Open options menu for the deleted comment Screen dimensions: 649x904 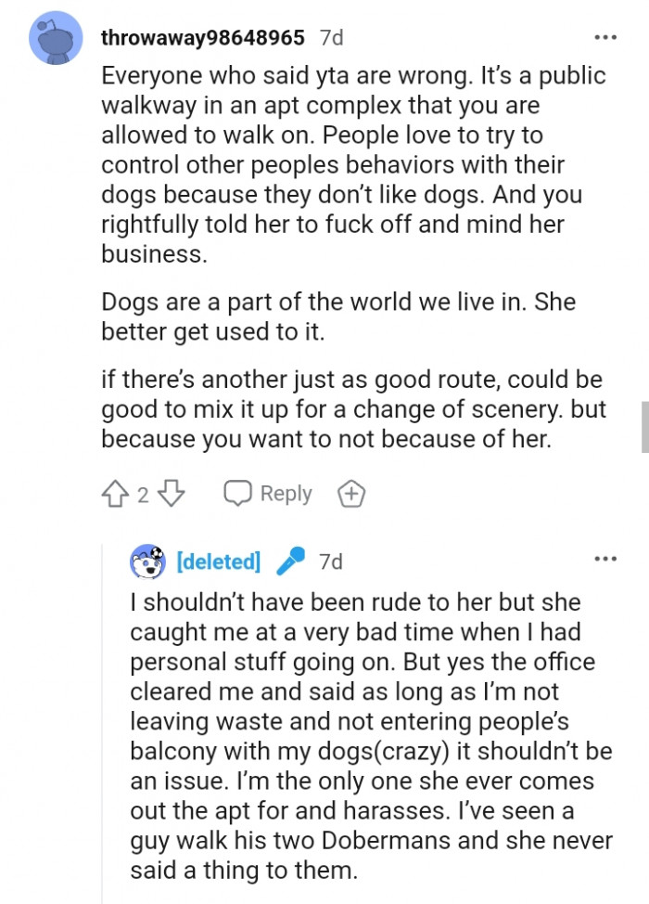click(605, 557)
